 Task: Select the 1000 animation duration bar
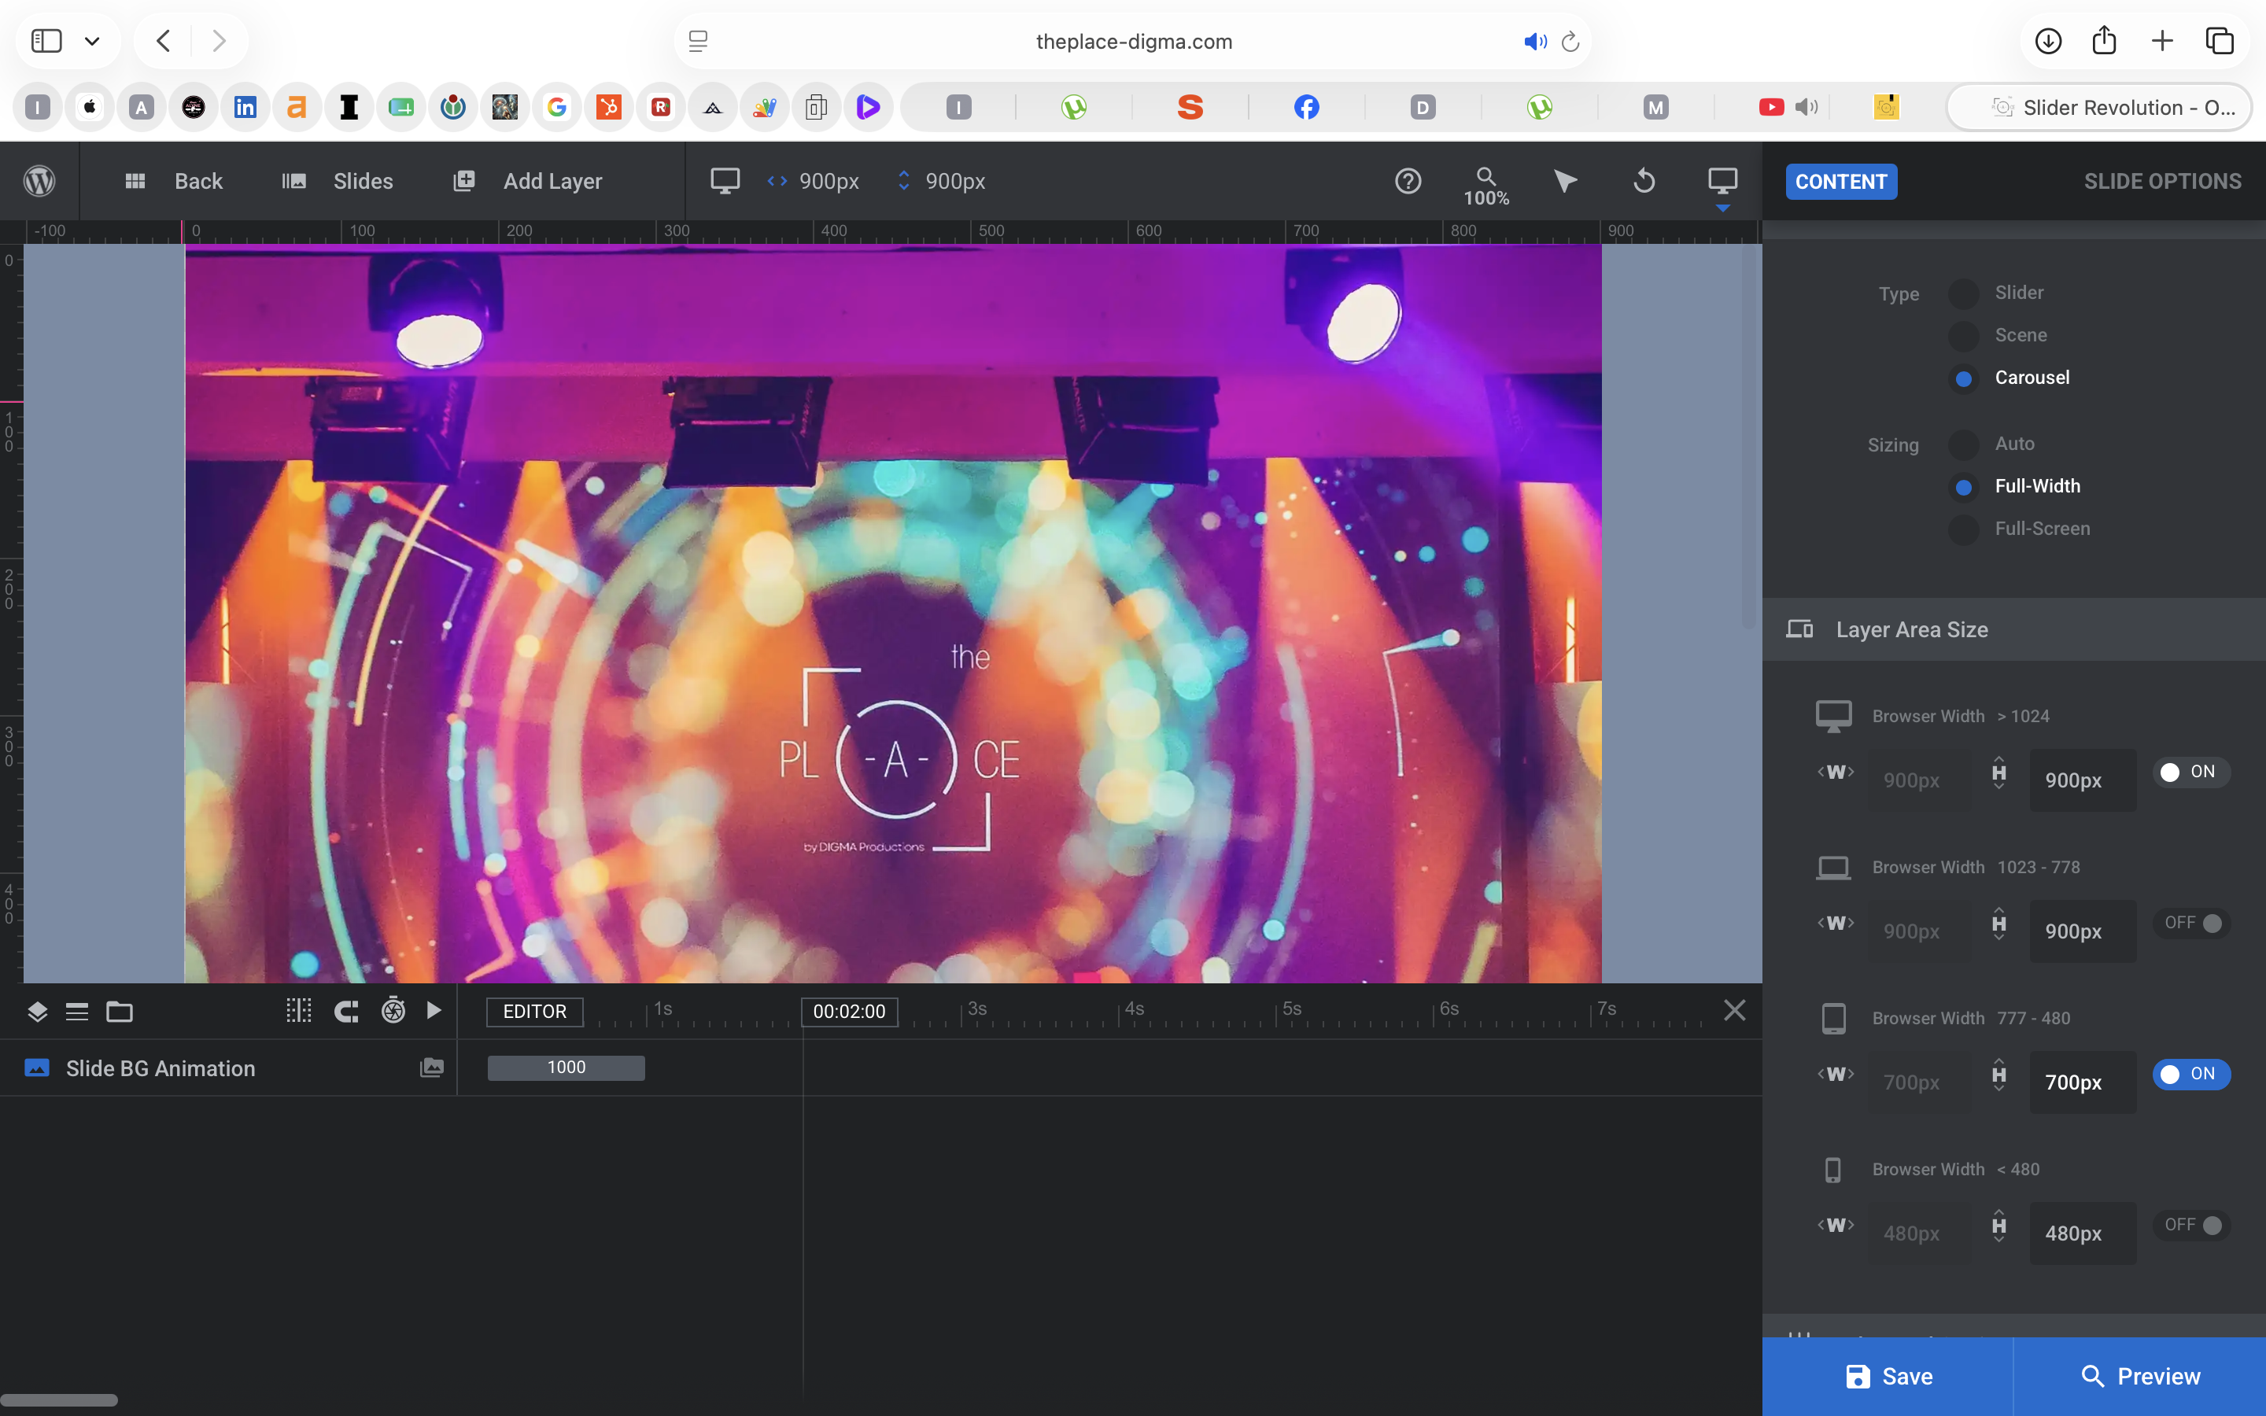tap(566, 1068)
